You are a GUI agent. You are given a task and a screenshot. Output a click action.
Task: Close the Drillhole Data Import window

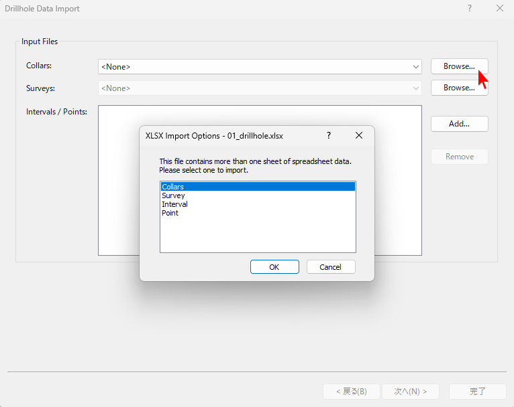tap(499, 9)
